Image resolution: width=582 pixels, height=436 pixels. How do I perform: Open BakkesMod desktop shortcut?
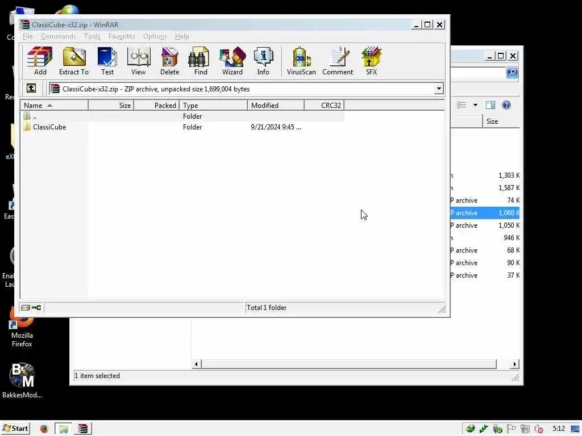point(22,380)
